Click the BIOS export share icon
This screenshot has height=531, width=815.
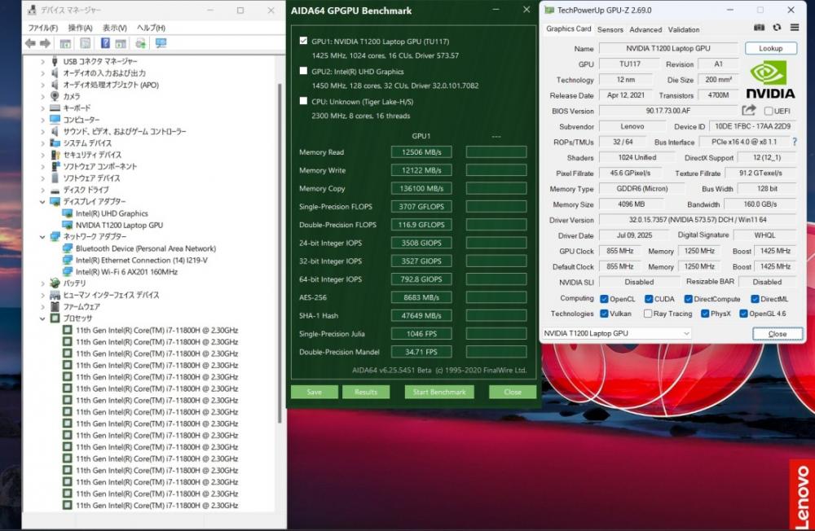click(x=749, y=111)
